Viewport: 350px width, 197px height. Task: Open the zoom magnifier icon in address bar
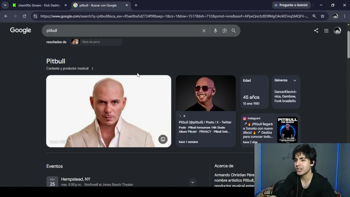coord(314,16)
